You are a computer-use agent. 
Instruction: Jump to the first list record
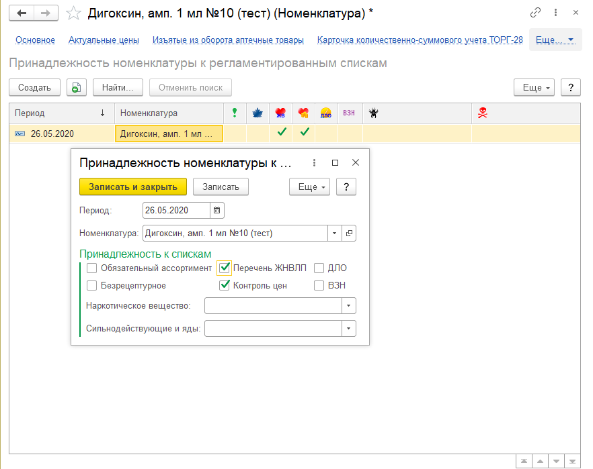point(524,462)
